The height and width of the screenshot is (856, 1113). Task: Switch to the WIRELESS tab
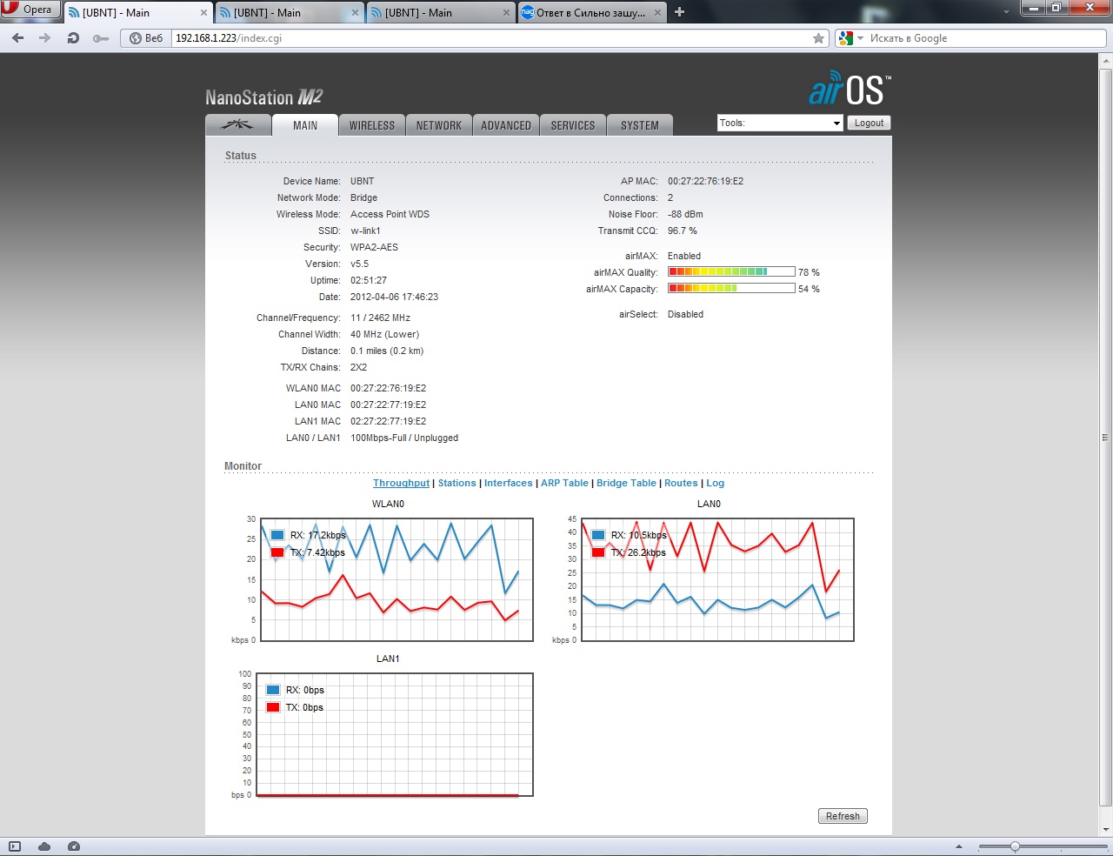[372, 125]
